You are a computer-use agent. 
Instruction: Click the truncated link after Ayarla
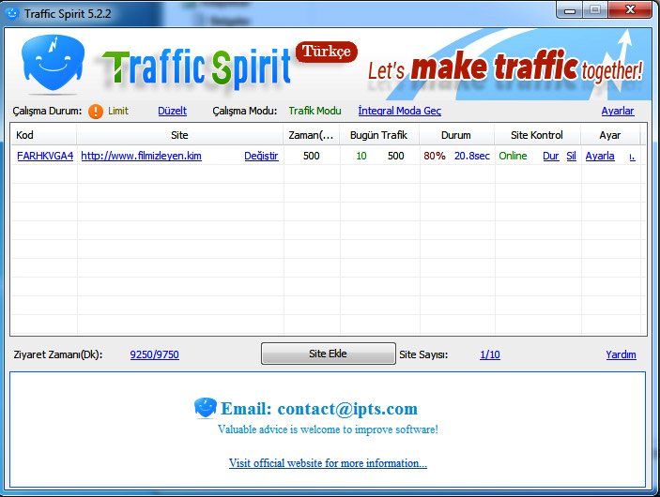click(x=632, y=157)
